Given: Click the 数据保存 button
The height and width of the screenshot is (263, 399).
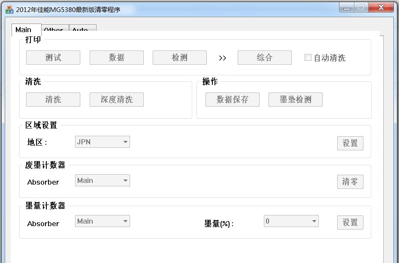Looking at the screenshot, I should click(x=233, y=100).
